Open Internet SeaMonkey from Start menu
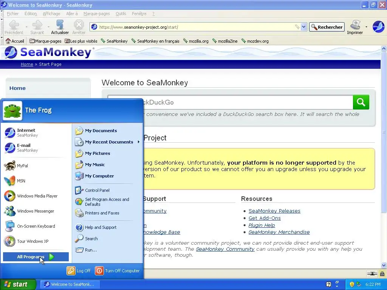 pos(36,133)
